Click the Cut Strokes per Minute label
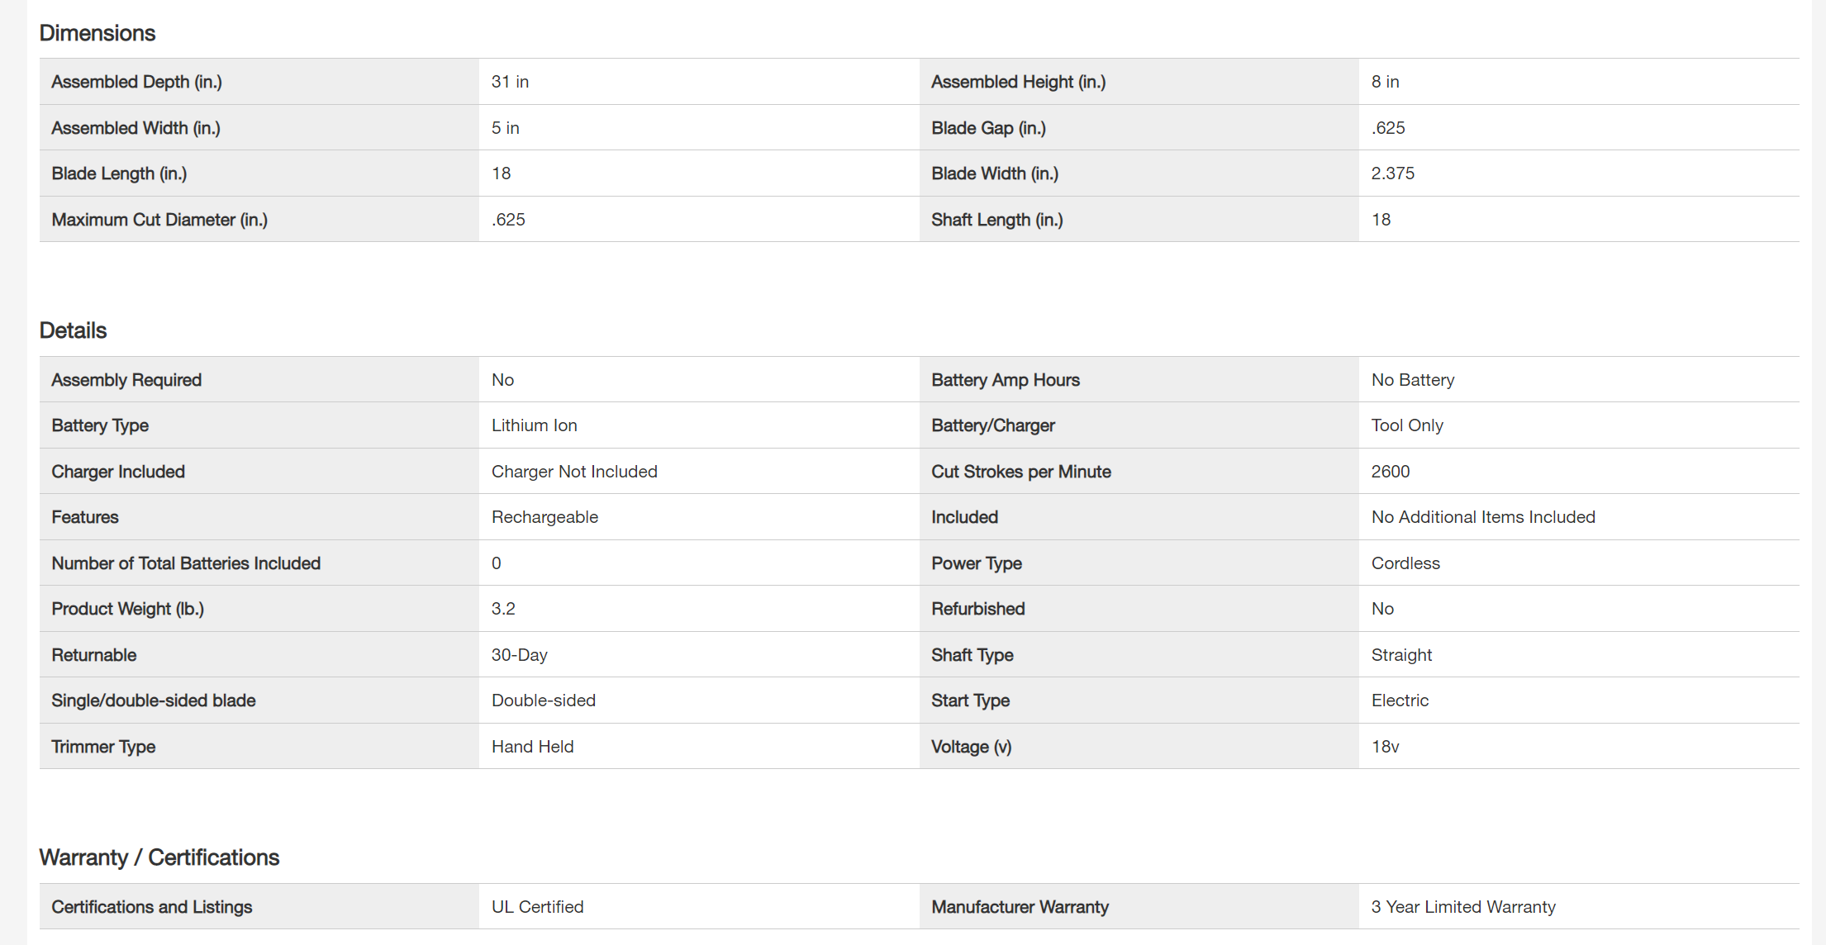This screenshot has width=1826, height=945. [x=1021, y=472]
